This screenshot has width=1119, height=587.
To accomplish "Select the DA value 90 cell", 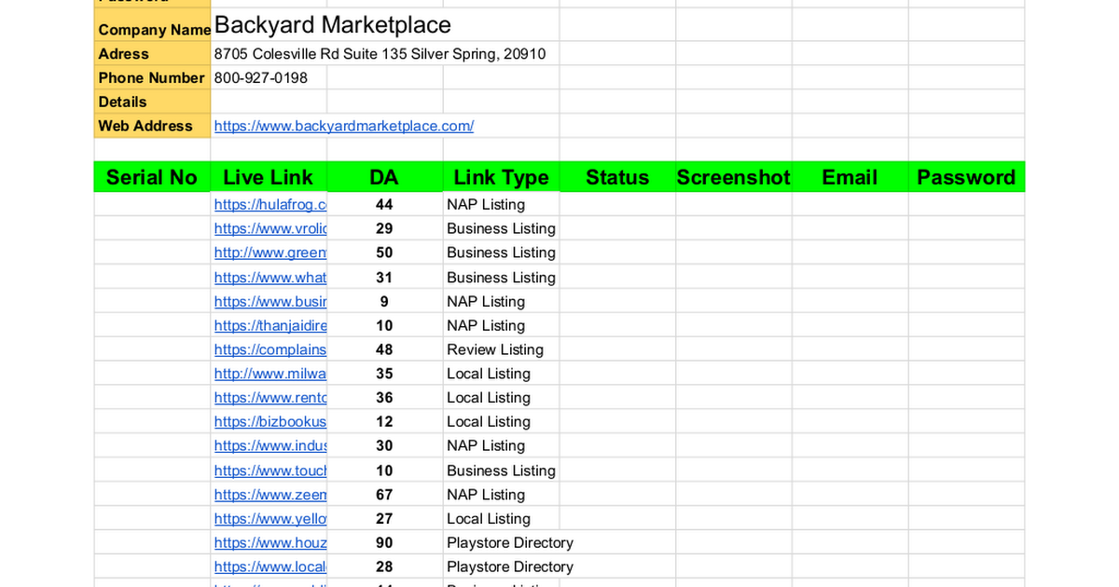I will [384, 543].
